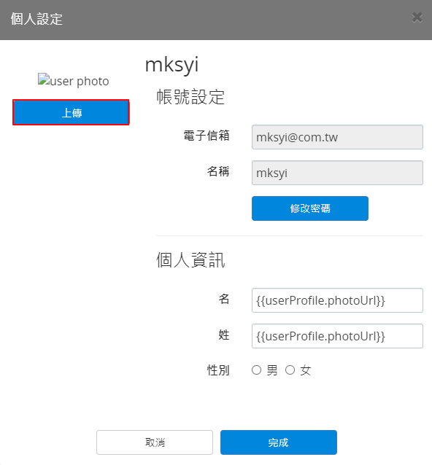Focus the 名 first name input

tap(337, 300)
